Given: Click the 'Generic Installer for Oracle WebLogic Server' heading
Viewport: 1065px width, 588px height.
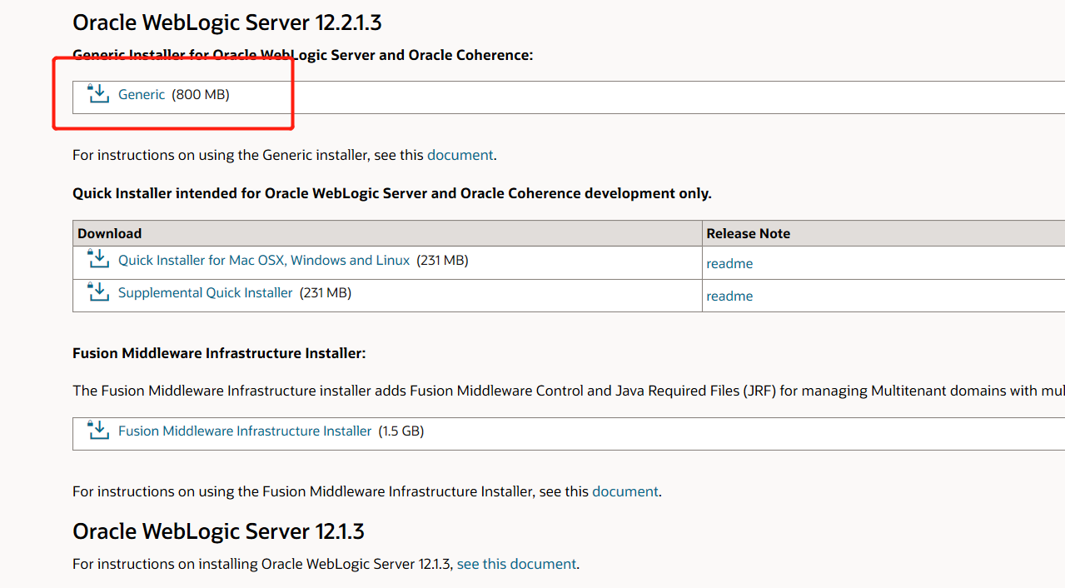Looking at the screenshot, I should click(303, 55).
